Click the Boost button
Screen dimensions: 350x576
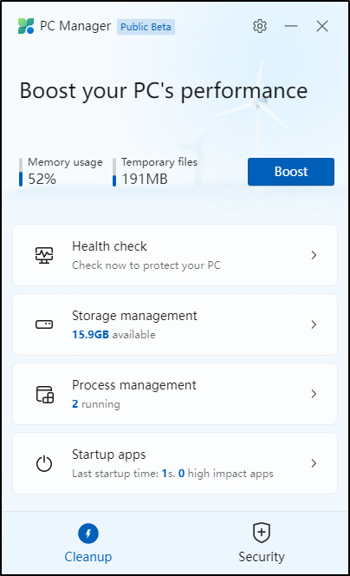pyautogui.click(x=291, y=172)
